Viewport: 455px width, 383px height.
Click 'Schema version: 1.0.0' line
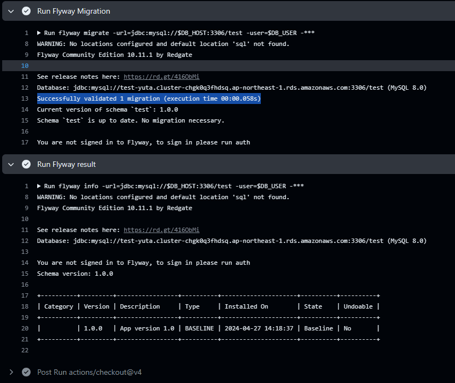pyautogui.click(x=75, y=274)
